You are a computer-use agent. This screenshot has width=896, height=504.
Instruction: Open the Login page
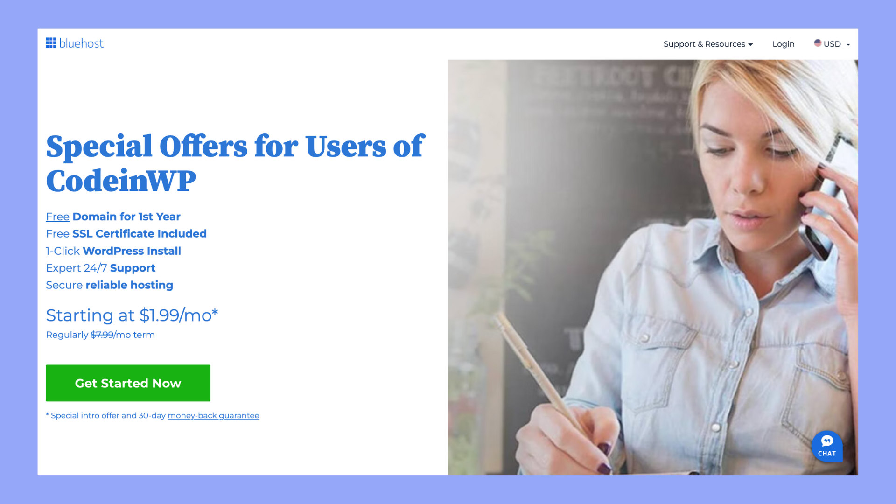pos(783,44)
